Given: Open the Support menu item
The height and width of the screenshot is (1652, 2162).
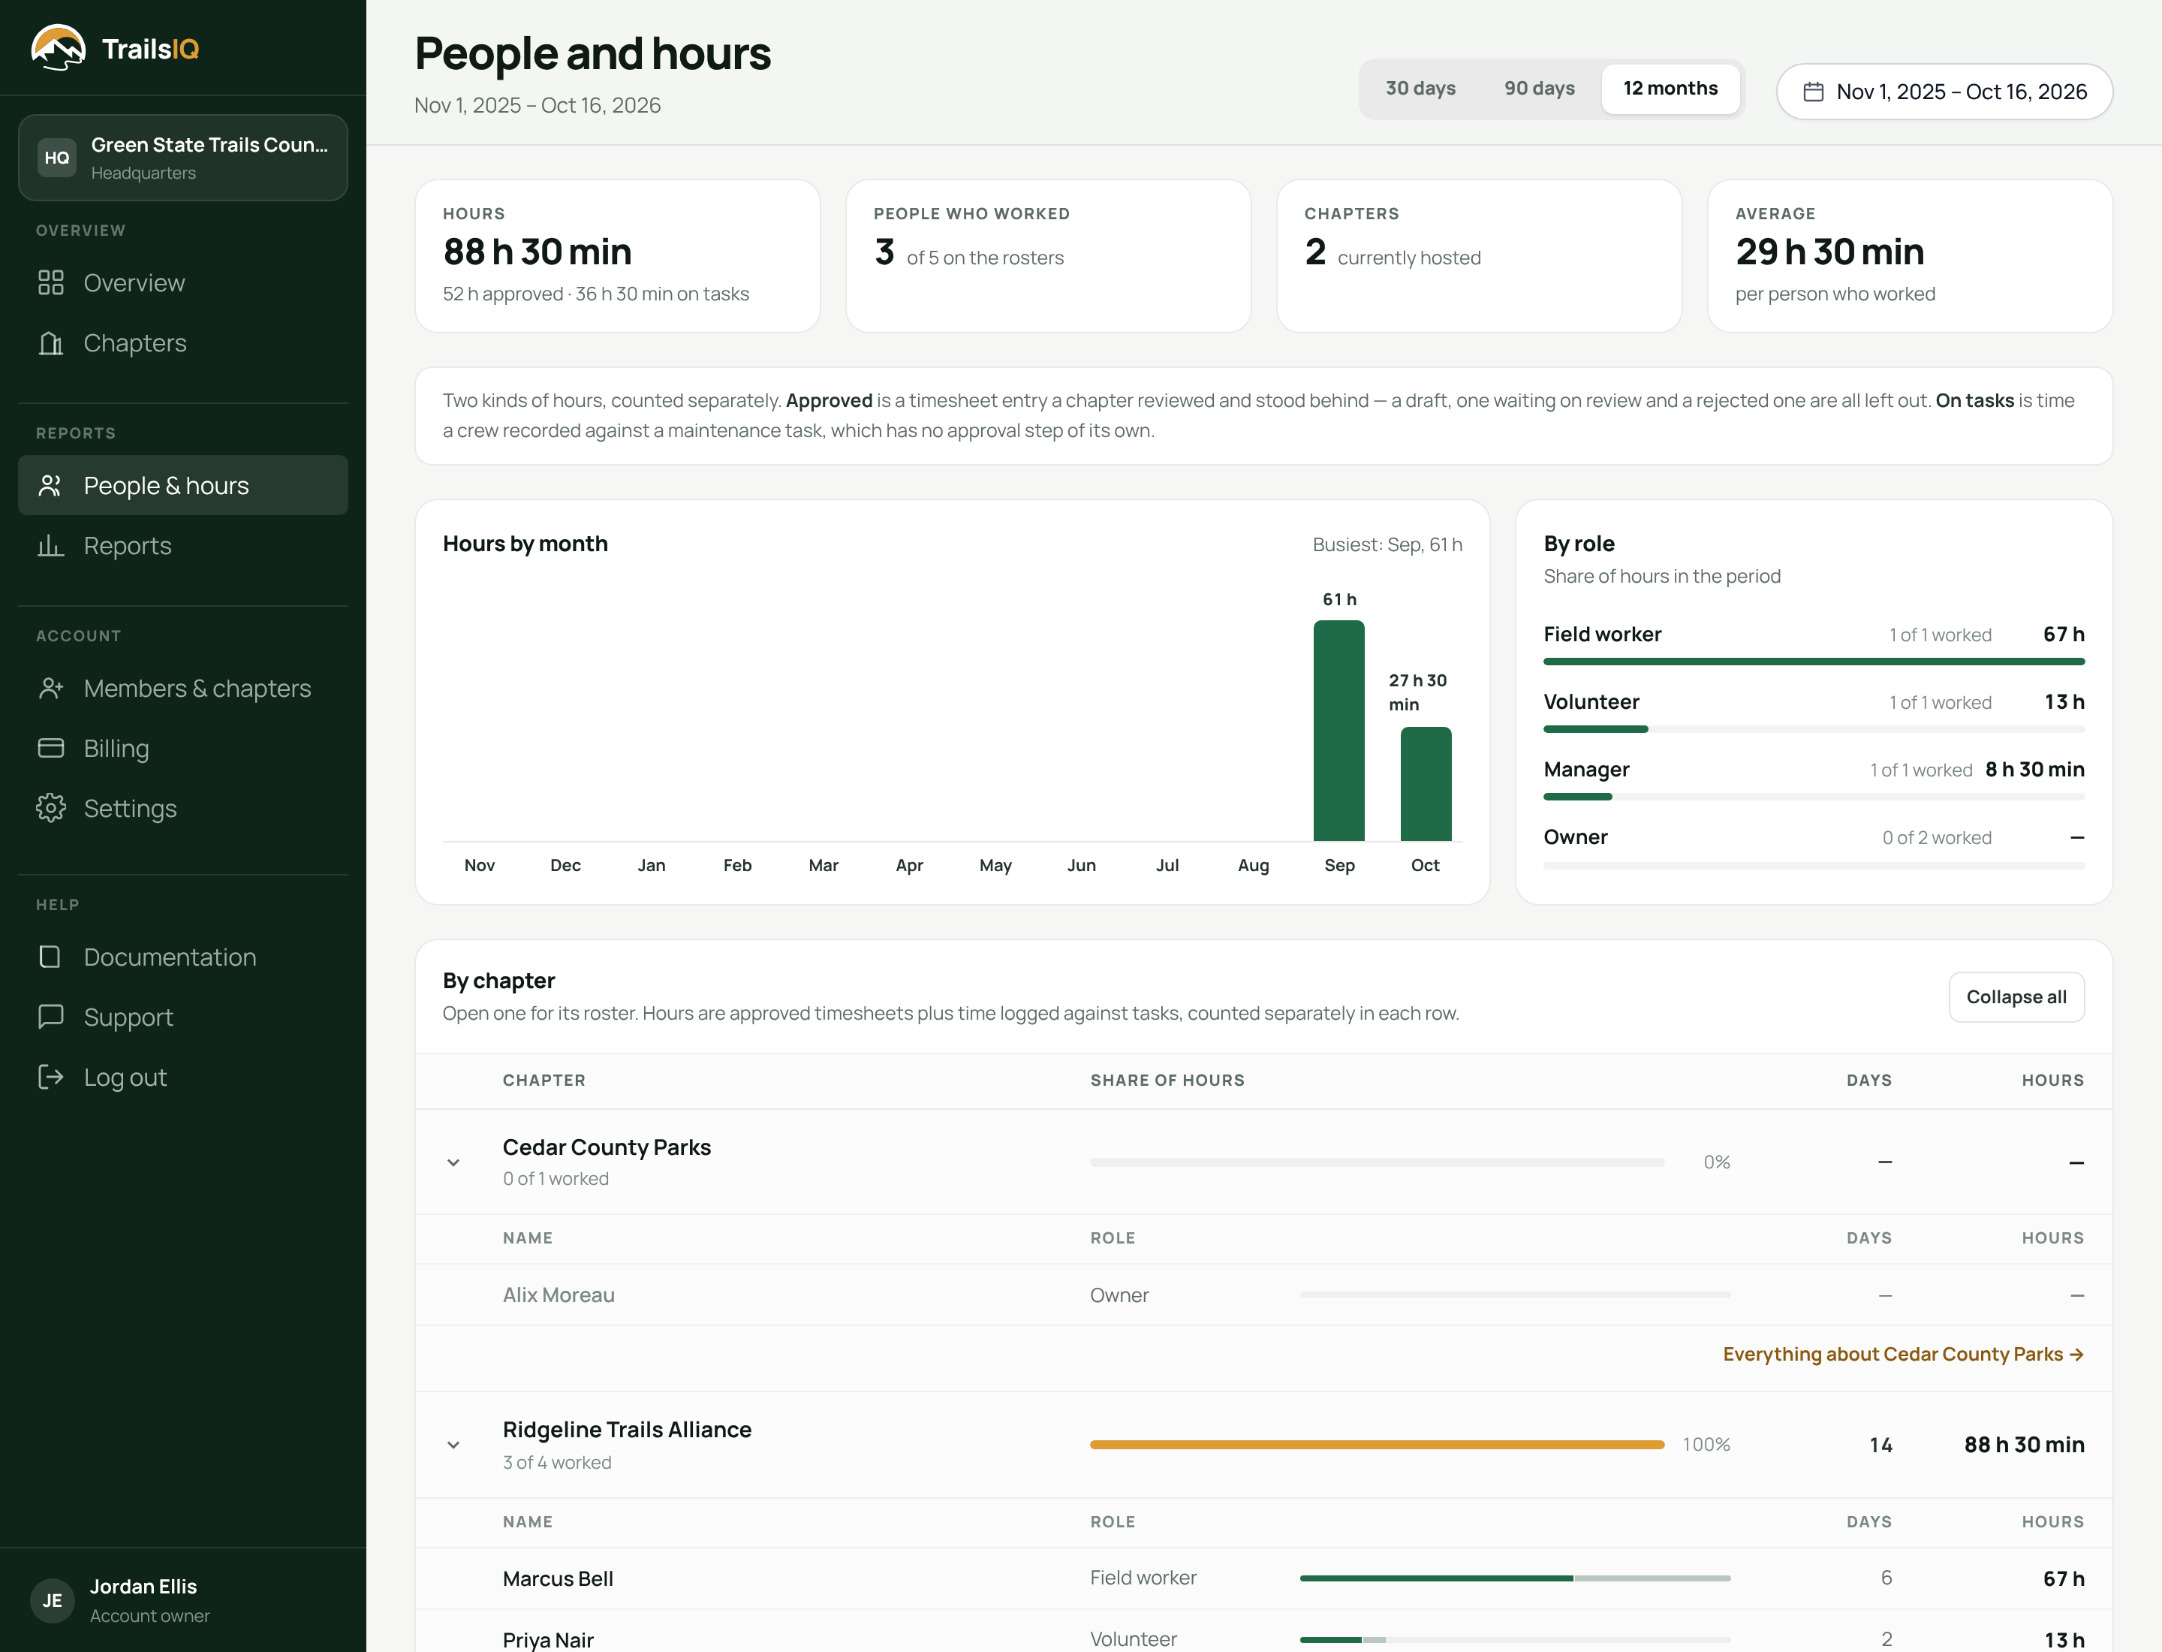Looking at the screenshot, I should [x=183, y=1017].
